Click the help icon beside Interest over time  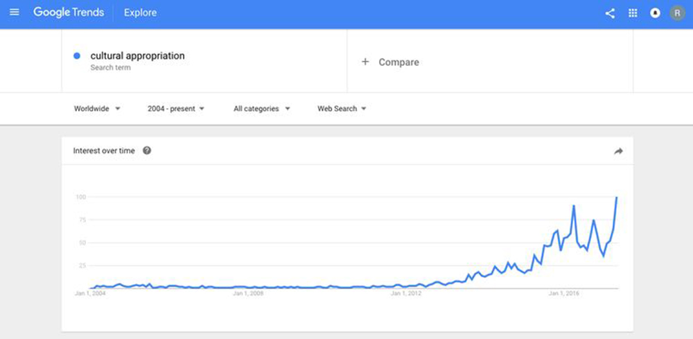(x=147, y=151)
